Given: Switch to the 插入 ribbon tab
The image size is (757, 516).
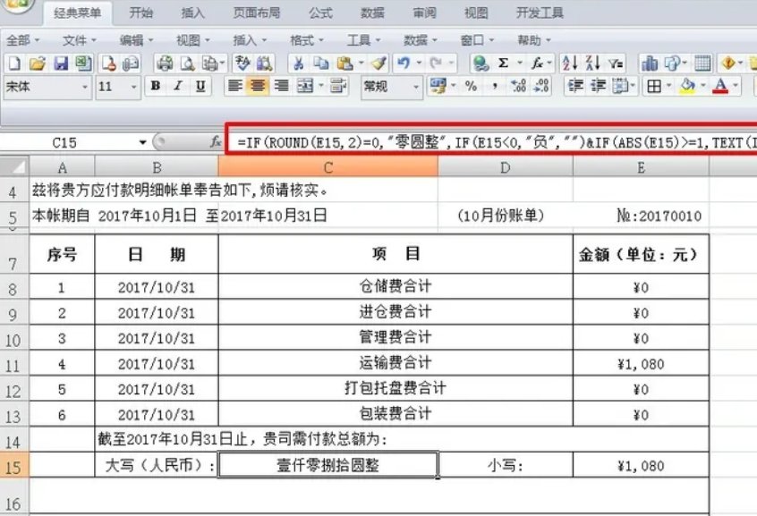Looking at the screenshot, I should pyautogui.click(x=192, y=13).
